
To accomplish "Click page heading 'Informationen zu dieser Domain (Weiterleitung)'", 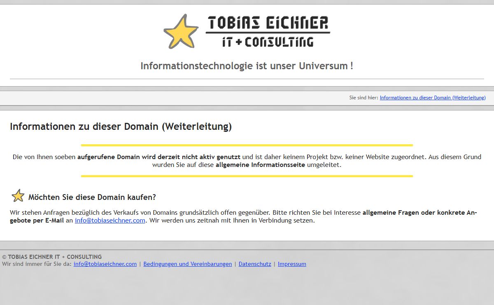I will click(x=121, y=127).
